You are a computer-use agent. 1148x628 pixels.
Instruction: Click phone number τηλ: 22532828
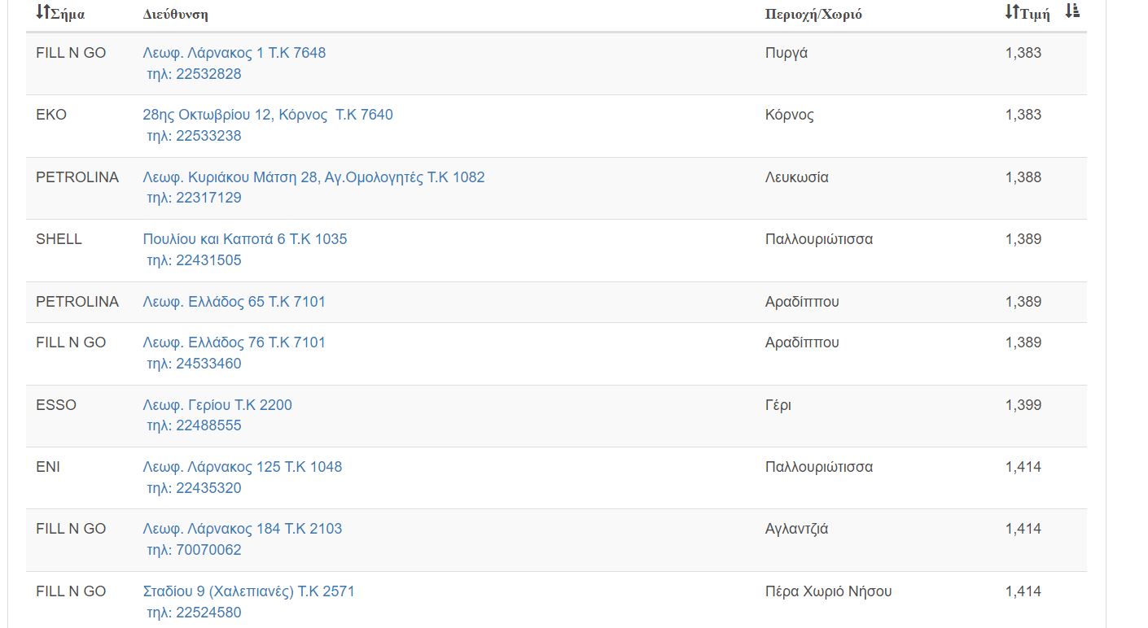[x=194, y=74]
